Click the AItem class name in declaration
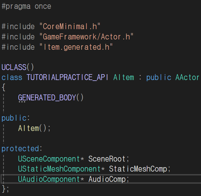The width and height of the screenshot is (201, 196). pos(123,77)
